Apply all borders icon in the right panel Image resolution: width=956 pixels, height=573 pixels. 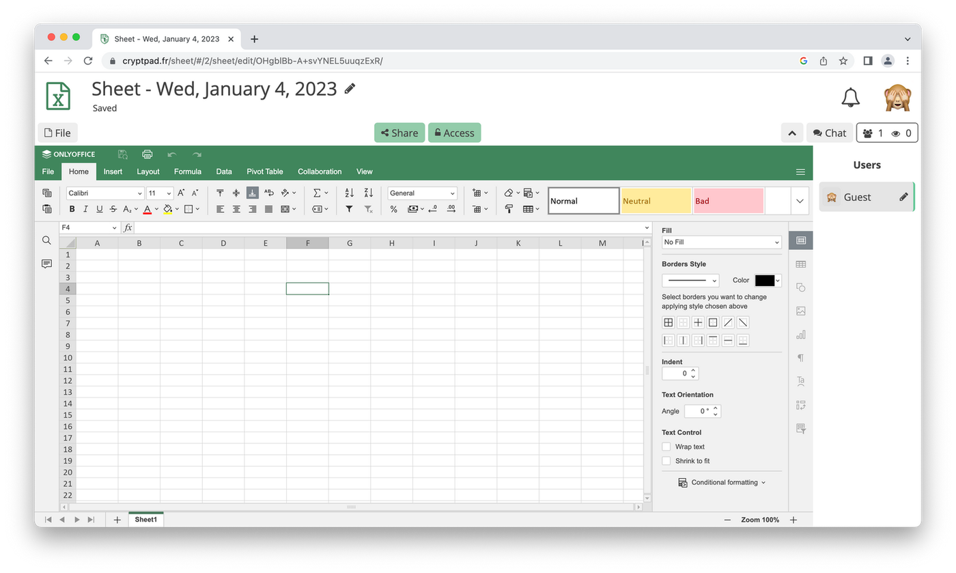669,322
